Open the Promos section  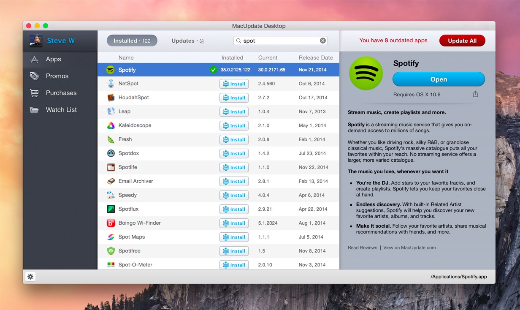tap(60, 76)
